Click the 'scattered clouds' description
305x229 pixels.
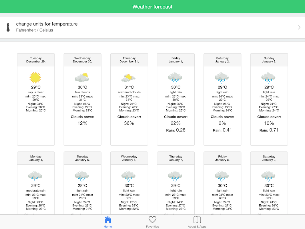click(129, 92)
